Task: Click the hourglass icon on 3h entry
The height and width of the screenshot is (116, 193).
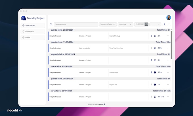Action: coord(155,60)
